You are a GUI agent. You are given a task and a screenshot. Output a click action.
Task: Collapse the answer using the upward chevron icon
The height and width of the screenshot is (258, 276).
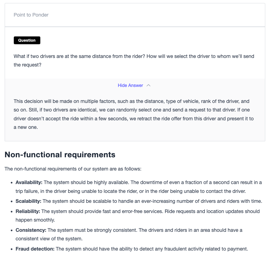pyautogui.click(x=148, y=85)
